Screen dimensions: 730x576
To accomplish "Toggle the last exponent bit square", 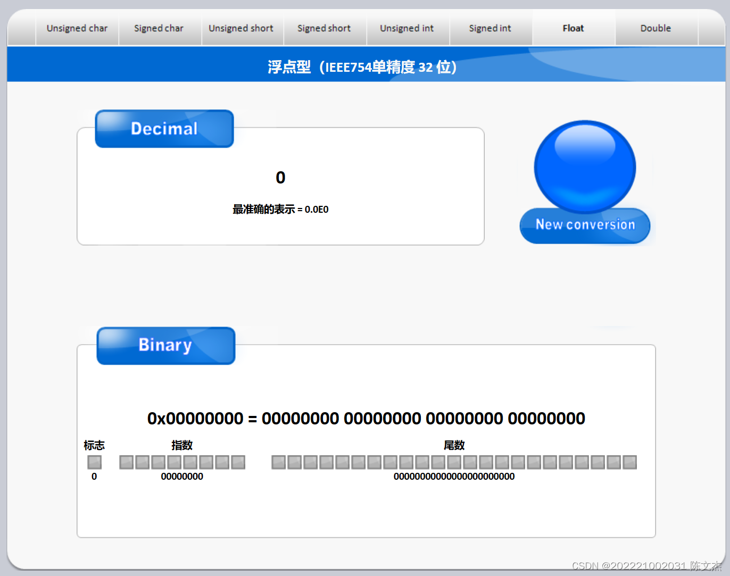I will (x=239, y=462).
